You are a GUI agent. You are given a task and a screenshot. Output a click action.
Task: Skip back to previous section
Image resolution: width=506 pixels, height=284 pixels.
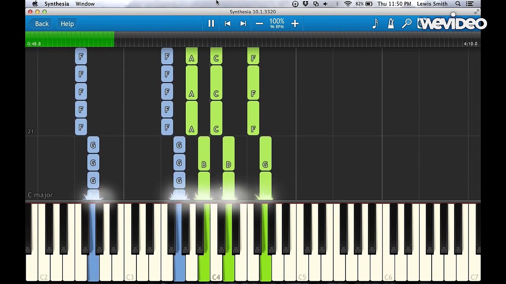(227, 24)
